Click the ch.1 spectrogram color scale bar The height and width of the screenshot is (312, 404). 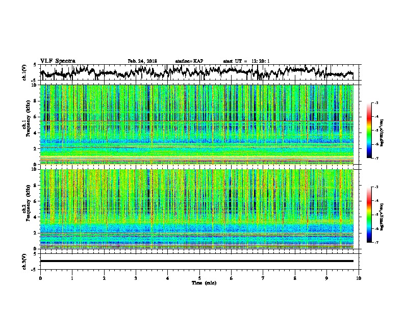click(369, 131)
